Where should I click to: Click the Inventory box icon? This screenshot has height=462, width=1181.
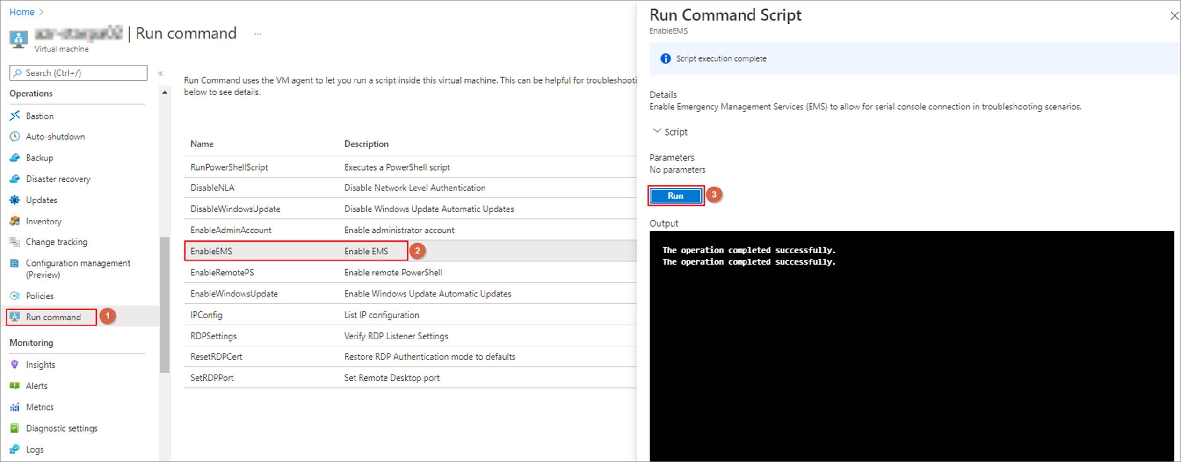tap(15, 221)
